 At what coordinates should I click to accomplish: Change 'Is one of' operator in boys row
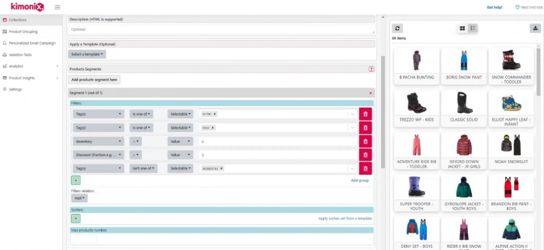click(x=142, y=128)
